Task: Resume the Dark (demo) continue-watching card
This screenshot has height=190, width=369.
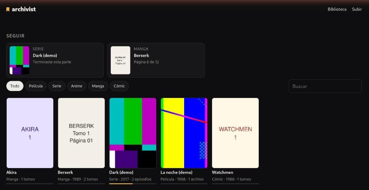Action: tap(55, 60)
